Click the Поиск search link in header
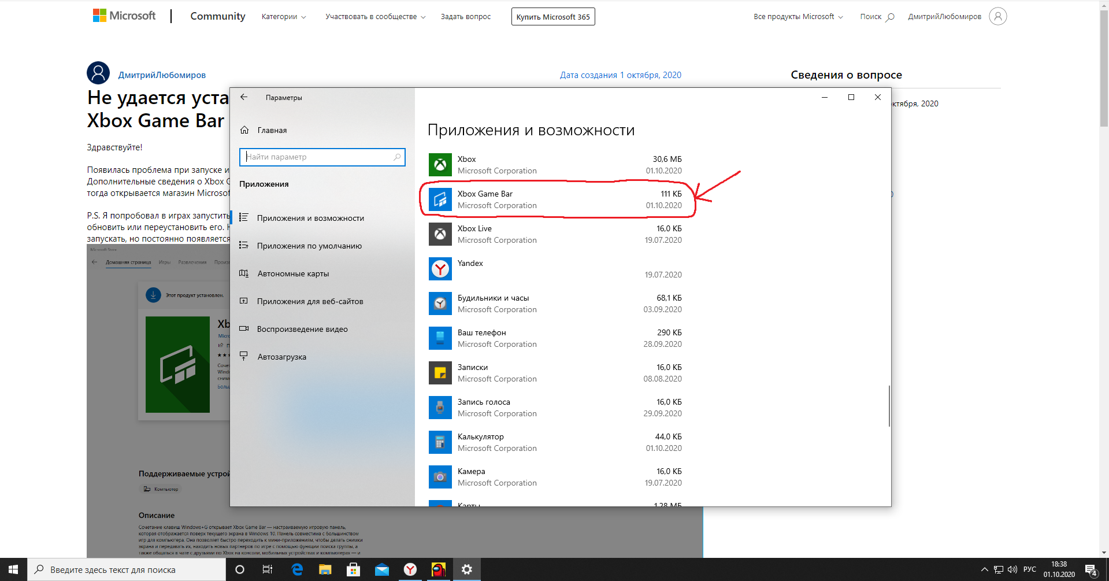 tap(877, 17)
